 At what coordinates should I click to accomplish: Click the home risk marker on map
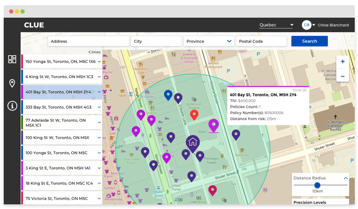192,143
